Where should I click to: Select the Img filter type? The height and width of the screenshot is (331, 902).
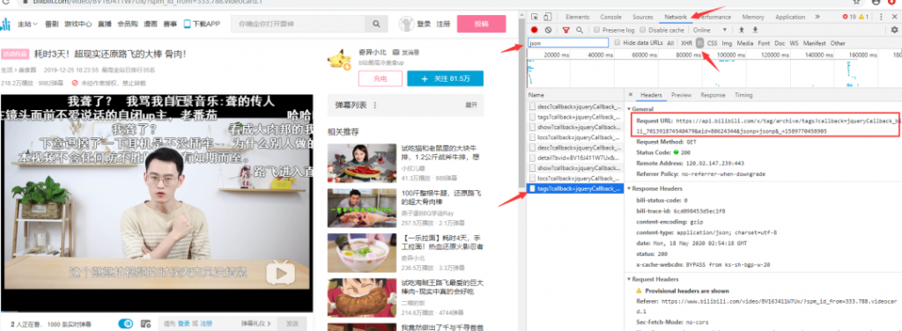[x=727, y=43]
